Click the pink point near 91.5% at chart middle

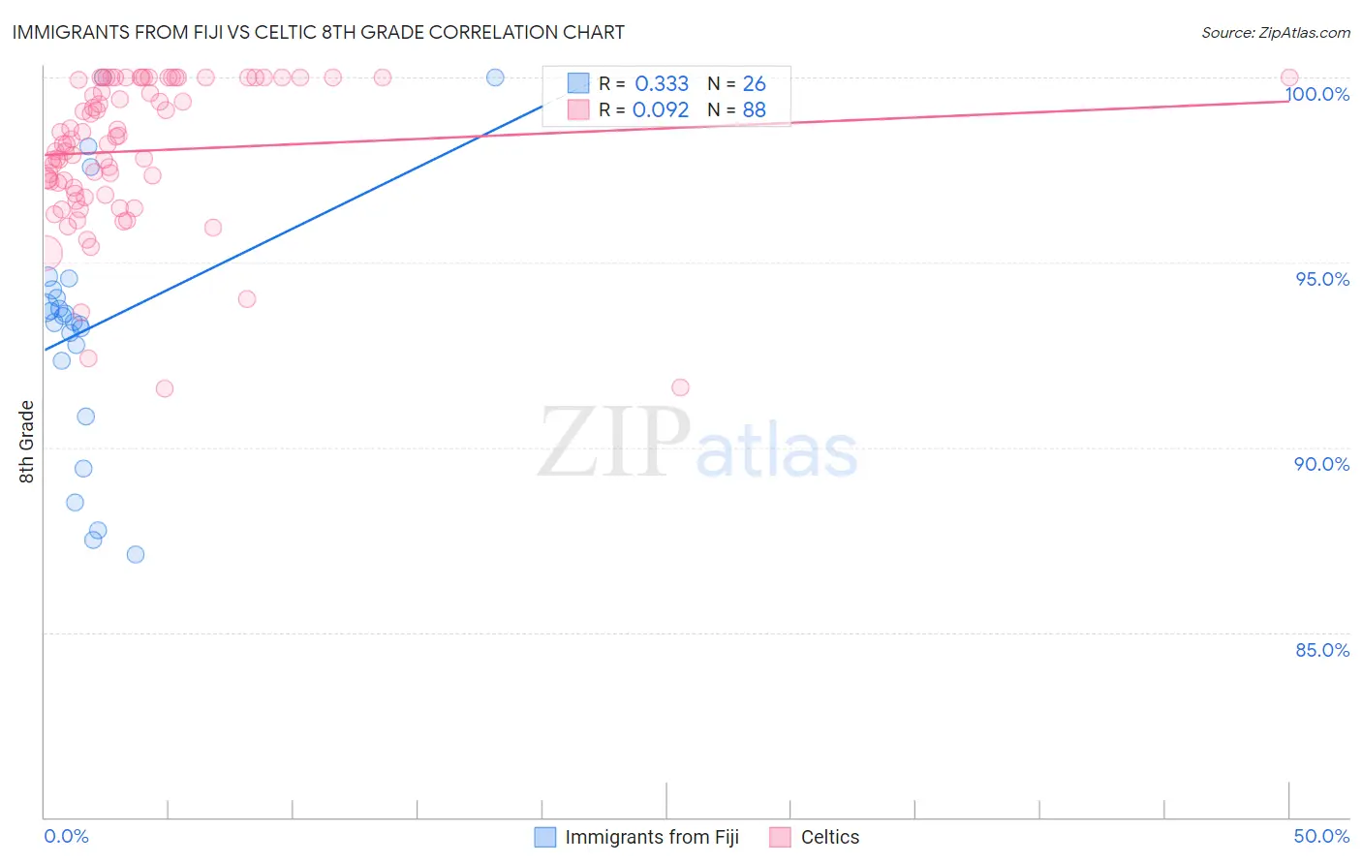[x=680, y=387]
